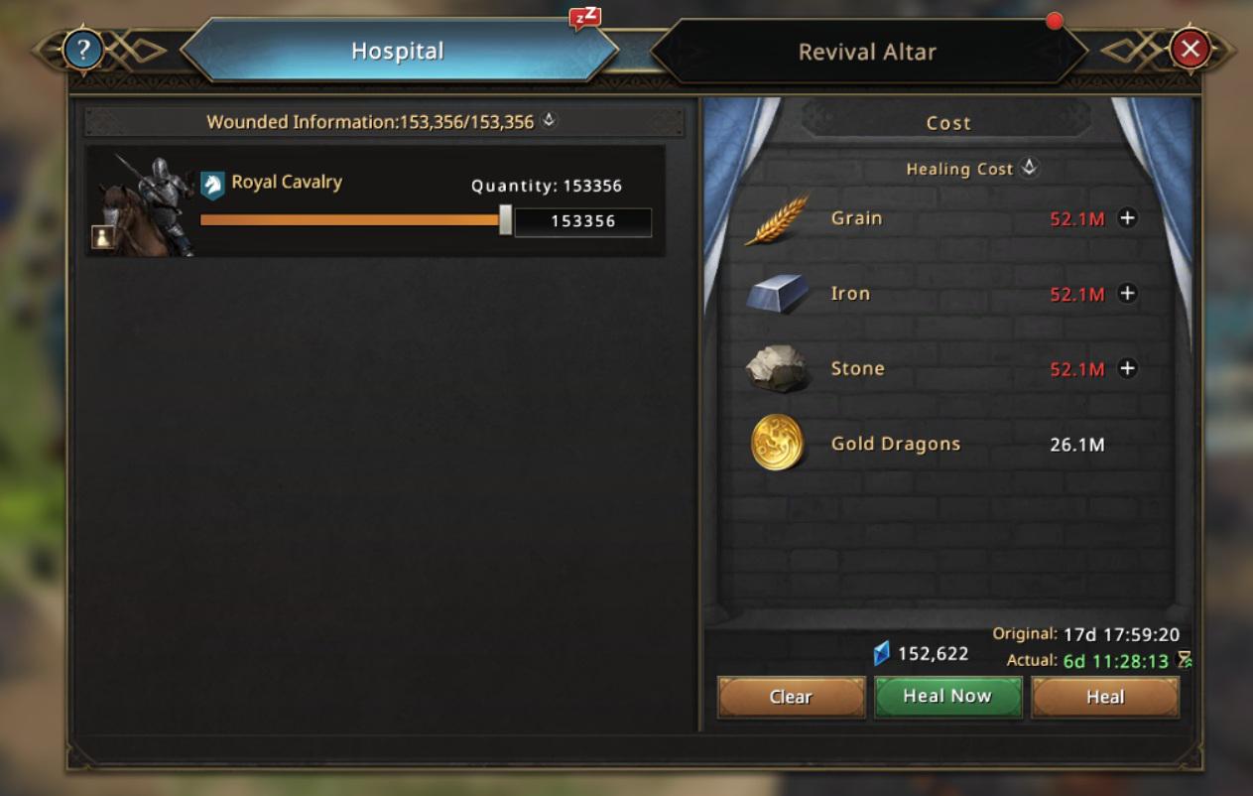Click the plus icon beside Stone cost
This screenshot has height=796, width=1253.
(x=1127, y=368)
